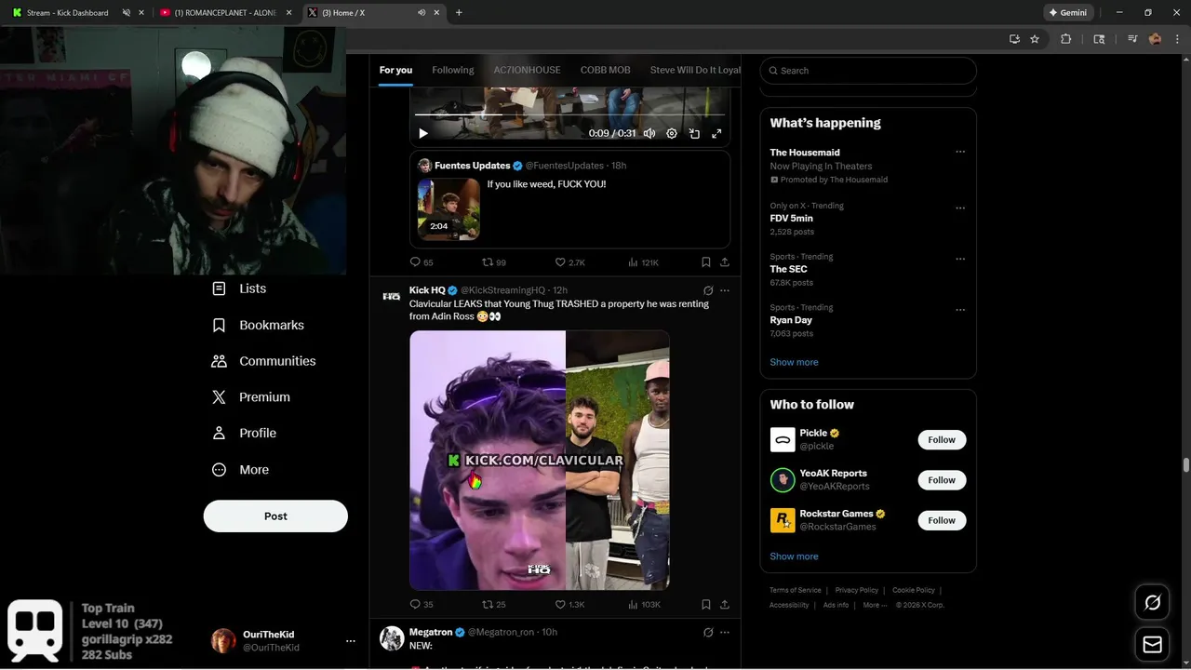Viewport: 1191px width, 670px height.
Task: Open the quoted Fuentes Updates video thumbnail
Action: (x=448, y=209)
